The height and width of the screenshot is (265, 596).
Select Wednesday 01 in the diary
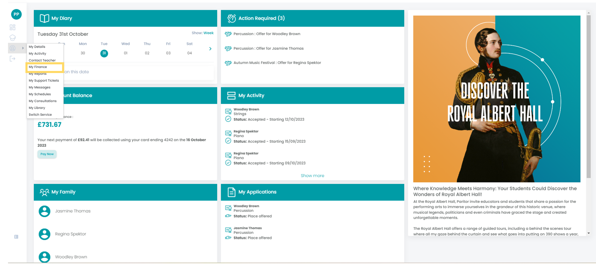tap(126, 53)
